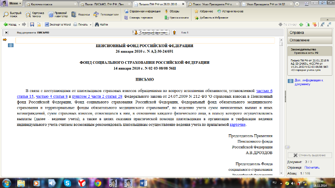The height and width of the screenshot is (188, 335).
Task: Click the empty highlighted field above document heading
Action: (145, 41)
